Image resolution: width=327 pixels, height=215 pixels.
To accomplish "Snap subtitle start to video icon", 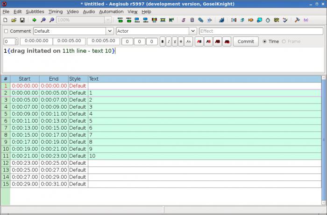I will [120, 20].
